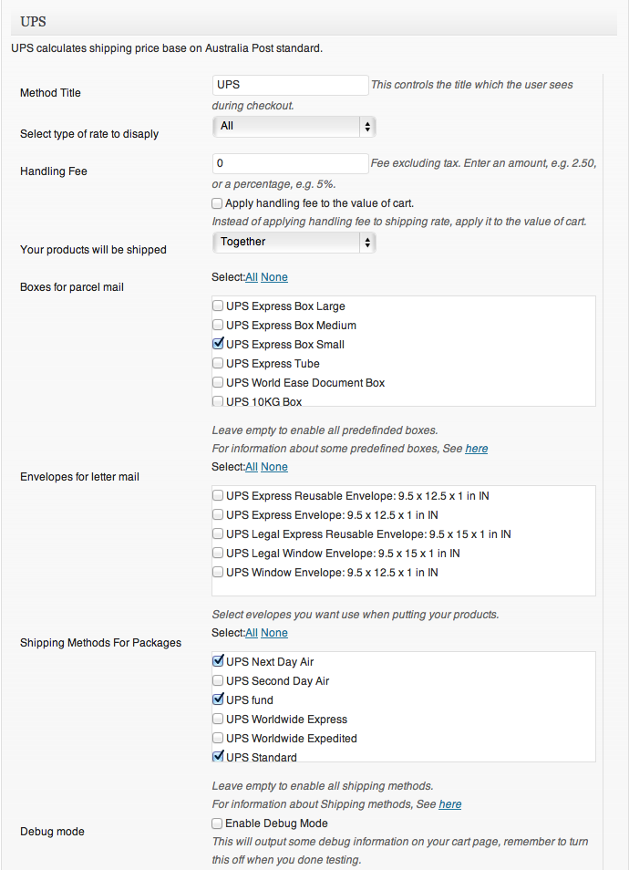Enable UPS Second Day Air shipping
The height and width of the screenshot is (870, 629).
click(x=218, y=681)
